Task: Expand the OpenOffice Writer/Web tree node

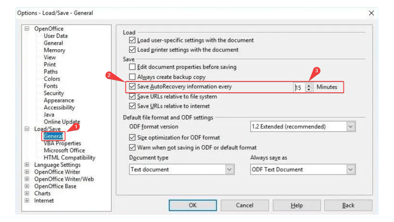Action: click(27, 179)
